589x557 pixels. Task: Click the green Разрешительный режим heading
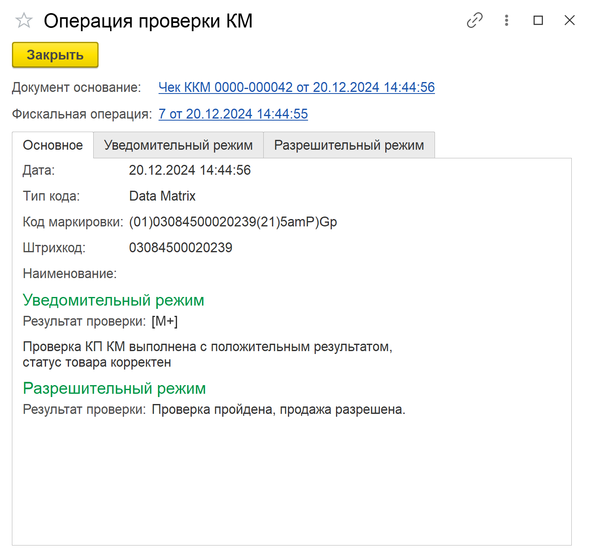coord(114,388)
